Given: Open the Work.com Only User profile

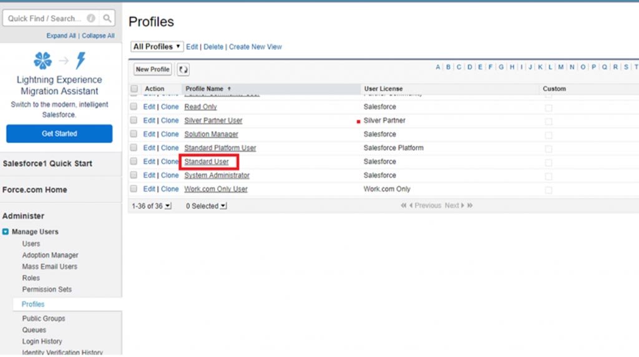Looking at the screenshot, I should (x=216, y=189).
